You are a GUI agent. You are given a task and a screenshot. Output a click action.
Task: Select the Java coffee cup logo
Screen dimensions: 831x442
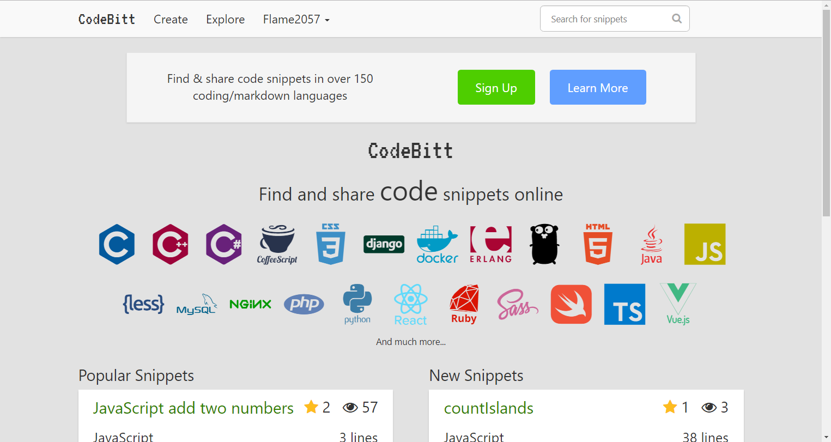pos(651,245)
